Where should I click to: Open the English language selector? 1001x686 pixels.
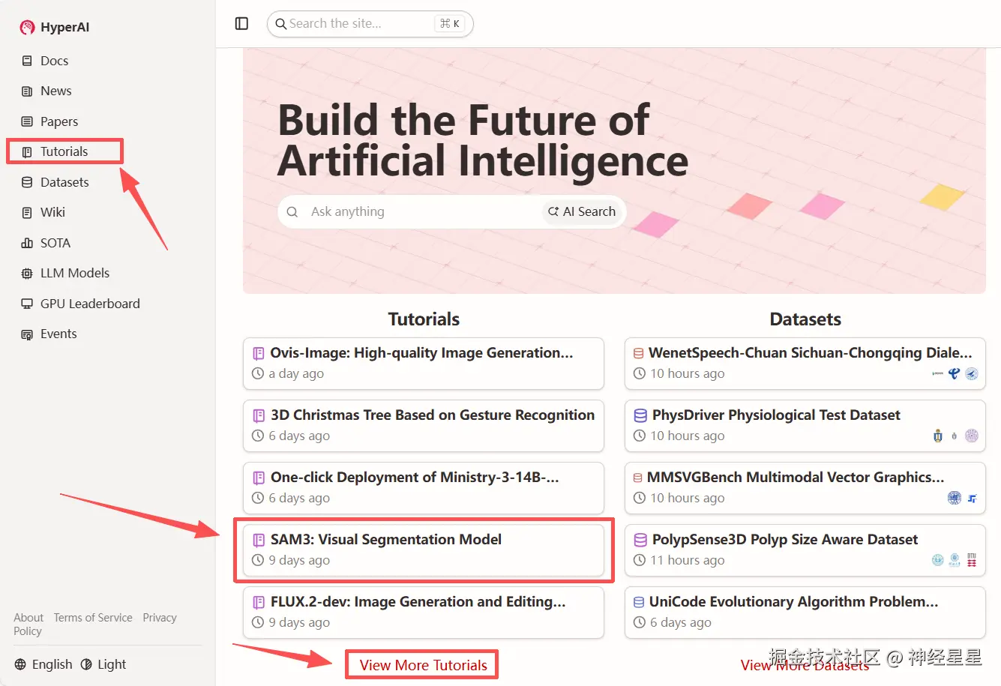pos(43,664)
